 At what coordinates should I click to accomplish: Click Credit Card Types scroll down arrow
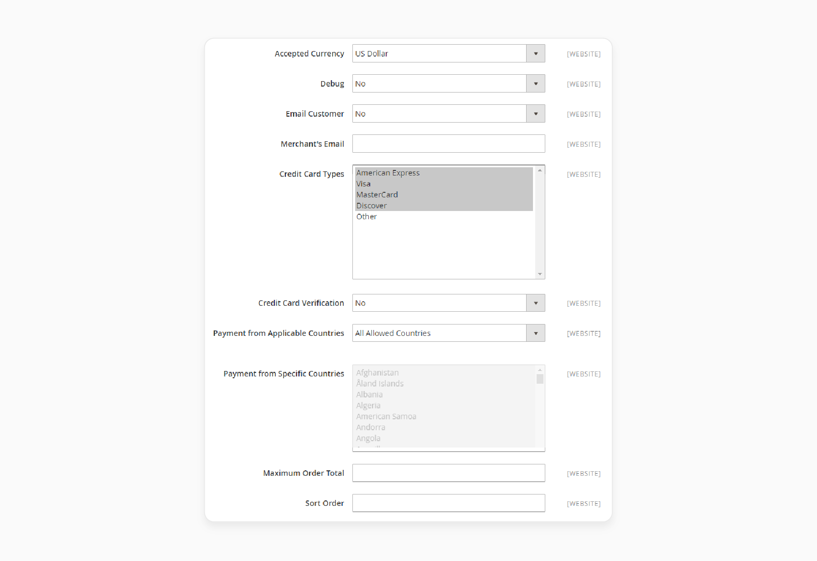click(540, 274)
